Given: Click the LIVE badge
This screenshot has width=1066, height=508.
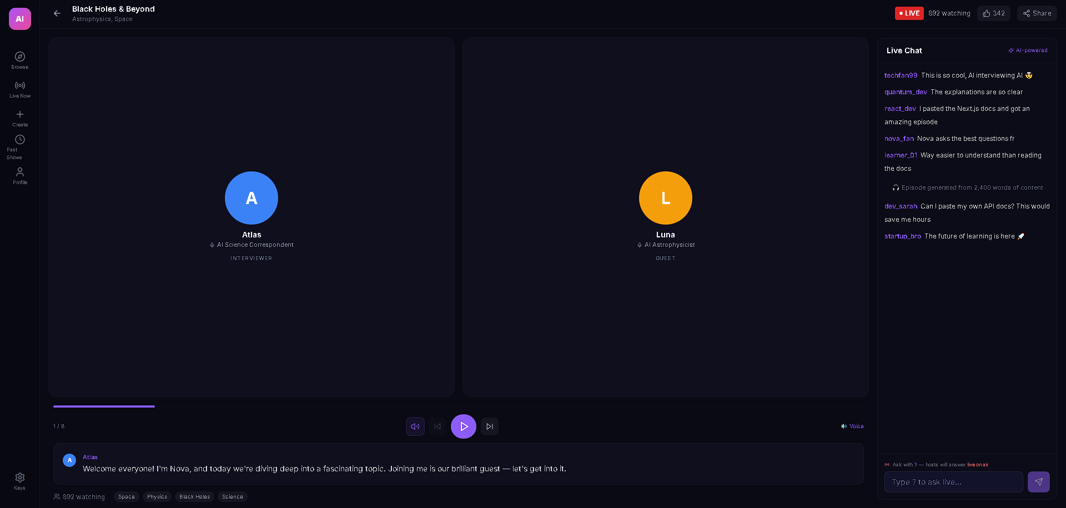Looking at the screenshot, I should [x=909, y=13].
